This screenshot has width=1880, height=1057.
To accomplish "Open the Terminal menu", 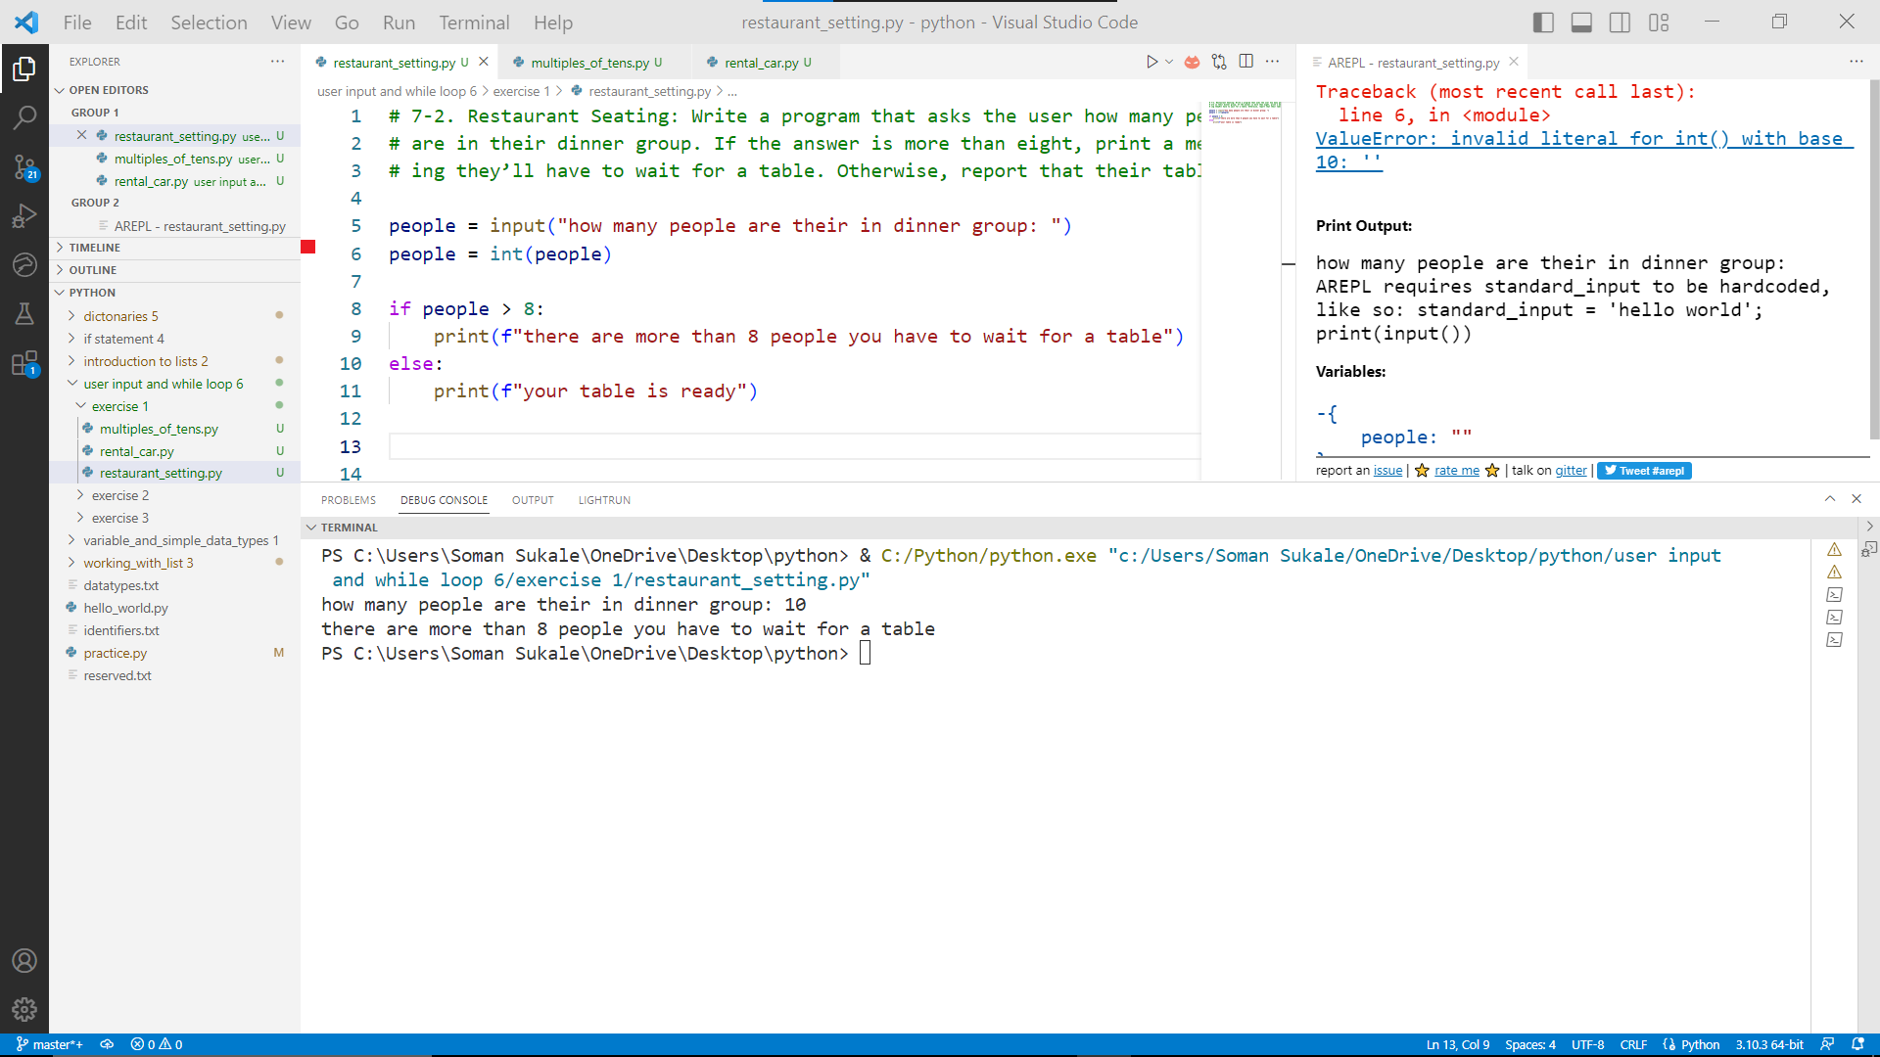I will coord(474,22).
